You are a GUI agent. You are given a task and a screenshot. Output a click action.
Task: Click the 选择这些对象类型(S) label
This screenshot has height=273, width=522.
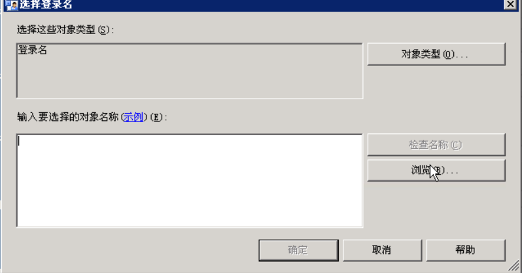pyautogui.click(x=65, y=30)
